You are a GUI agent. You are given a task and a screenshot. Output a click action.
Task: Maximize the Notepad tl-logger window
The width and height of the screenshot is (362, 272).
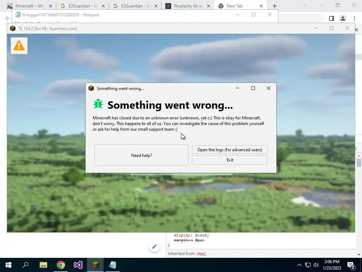[253, 15]
